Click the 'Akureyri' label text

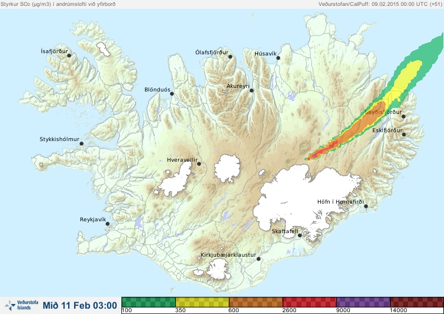[238, 86]
